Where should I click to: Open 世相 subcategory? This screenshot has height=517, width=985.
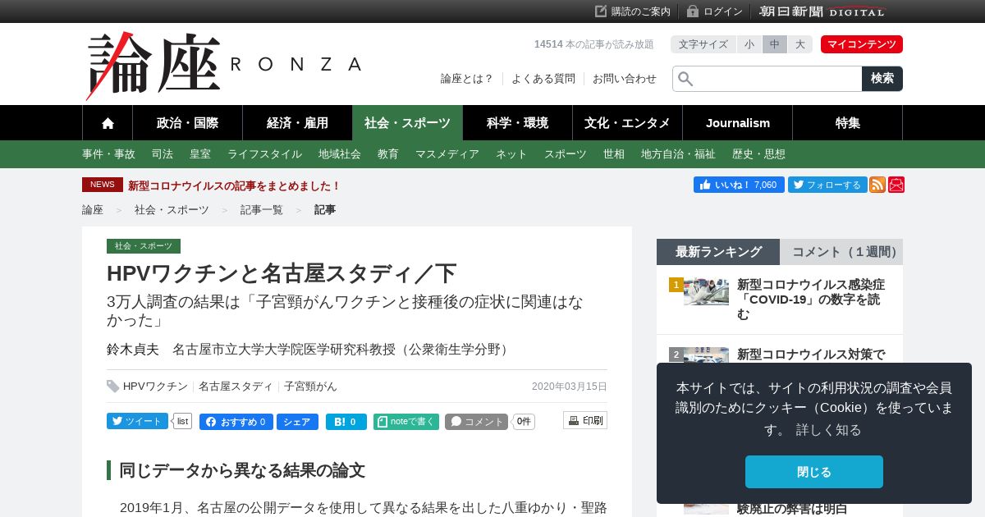point(614,154)
